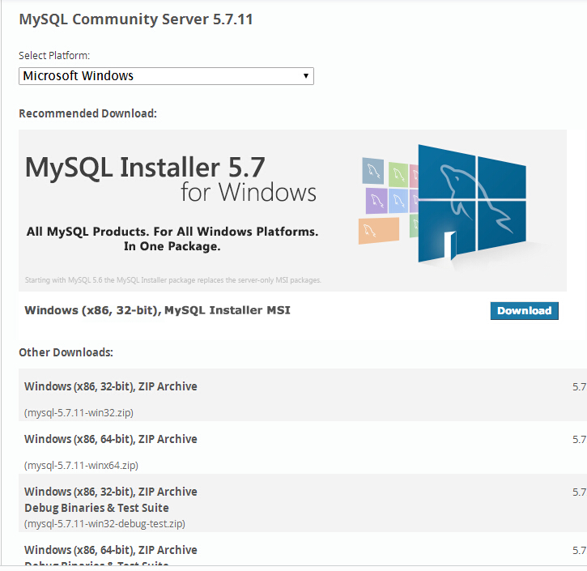Click the gray-blue dolphin tile at top-left of tiles
The height and width of the screenshot is (571, 587).
[372, 170]
